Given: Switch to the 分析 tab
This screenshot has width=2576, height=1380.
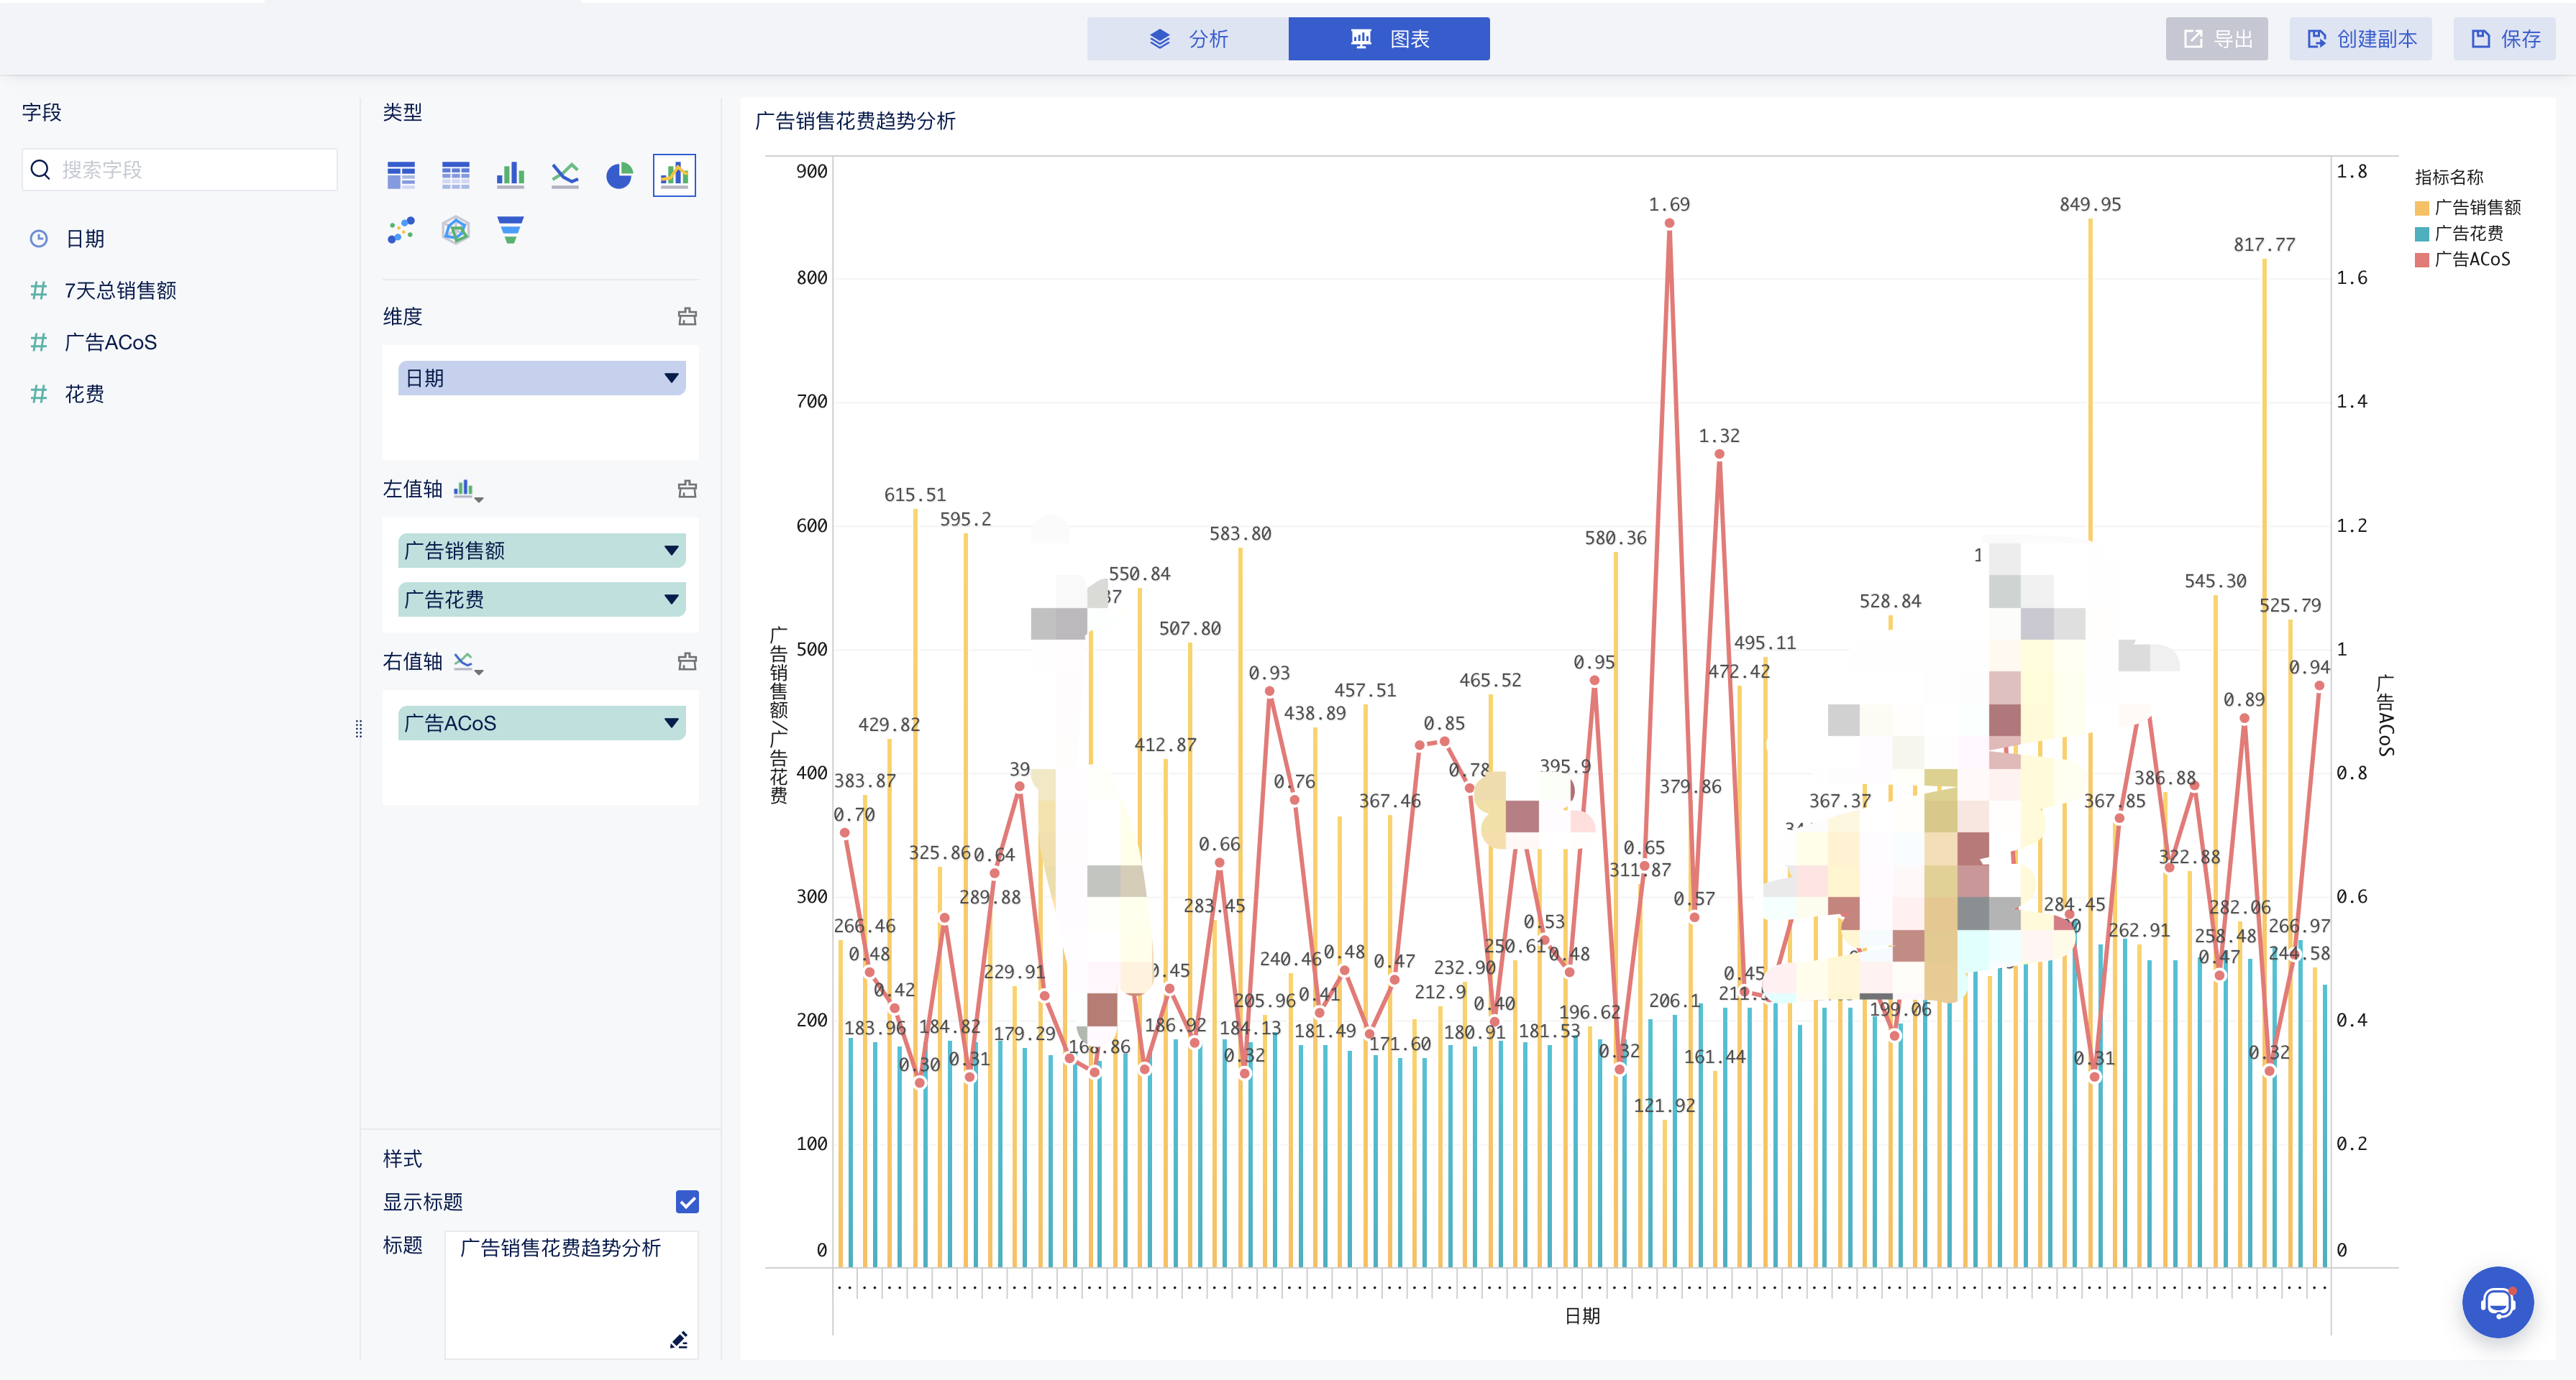Looking at the screenshot, I should click(1188, 39).
